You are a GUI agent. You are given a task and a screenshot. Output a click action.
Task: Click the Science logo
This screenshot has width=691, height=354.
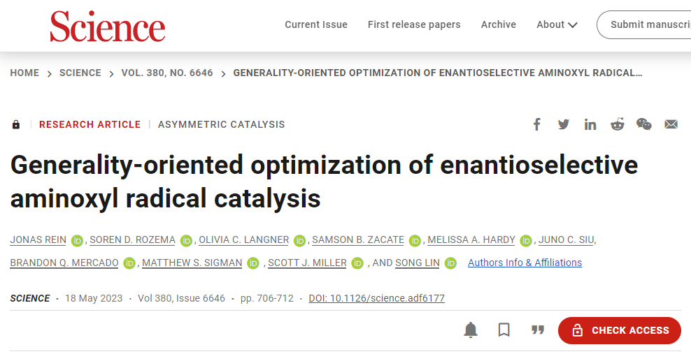108,27
